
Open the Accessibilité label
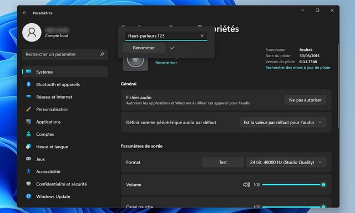coord(48,171)
